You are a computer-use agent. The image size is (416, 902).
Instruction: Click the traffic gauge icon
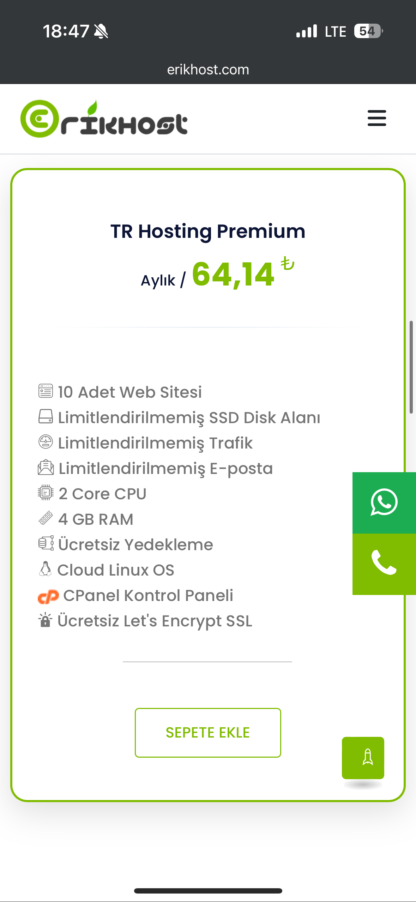(46, 442)
